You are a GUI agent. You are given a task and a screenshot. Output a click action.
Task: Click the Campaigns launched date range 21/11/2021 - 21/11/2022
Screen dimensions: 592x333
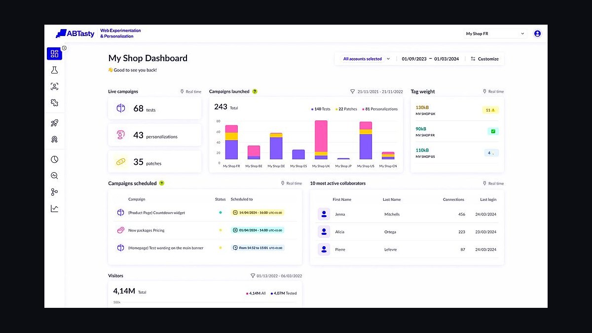(x=380, y=91)
